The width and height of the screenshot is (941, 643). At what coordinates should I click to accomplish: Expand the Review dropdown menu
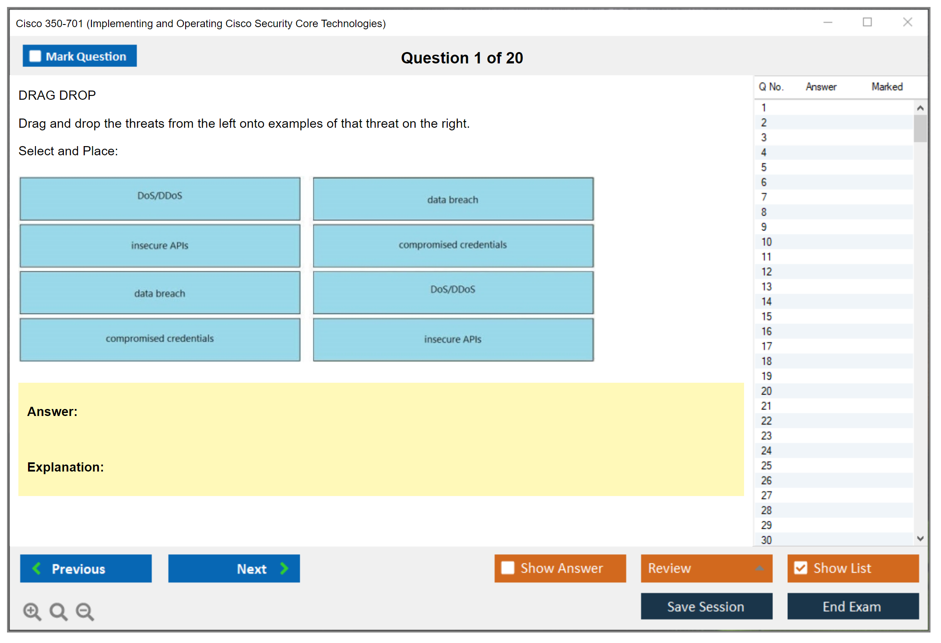coord(759,568)
